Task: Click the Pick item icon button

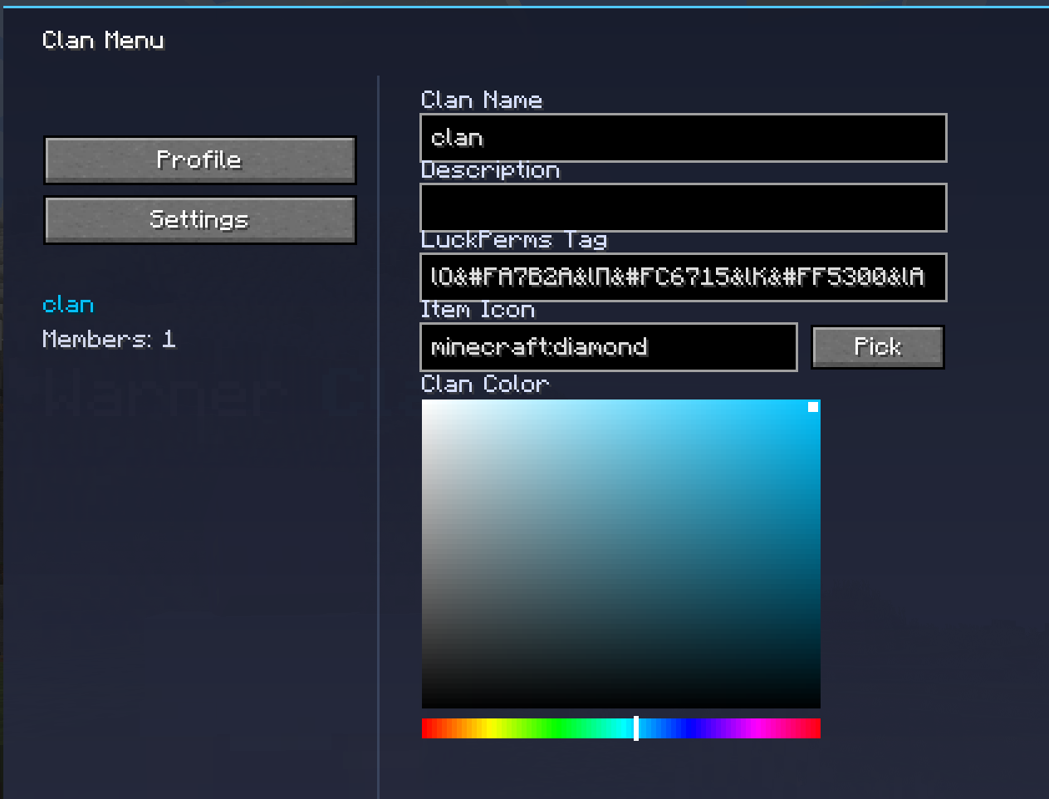Action: [x=878, y=347]
